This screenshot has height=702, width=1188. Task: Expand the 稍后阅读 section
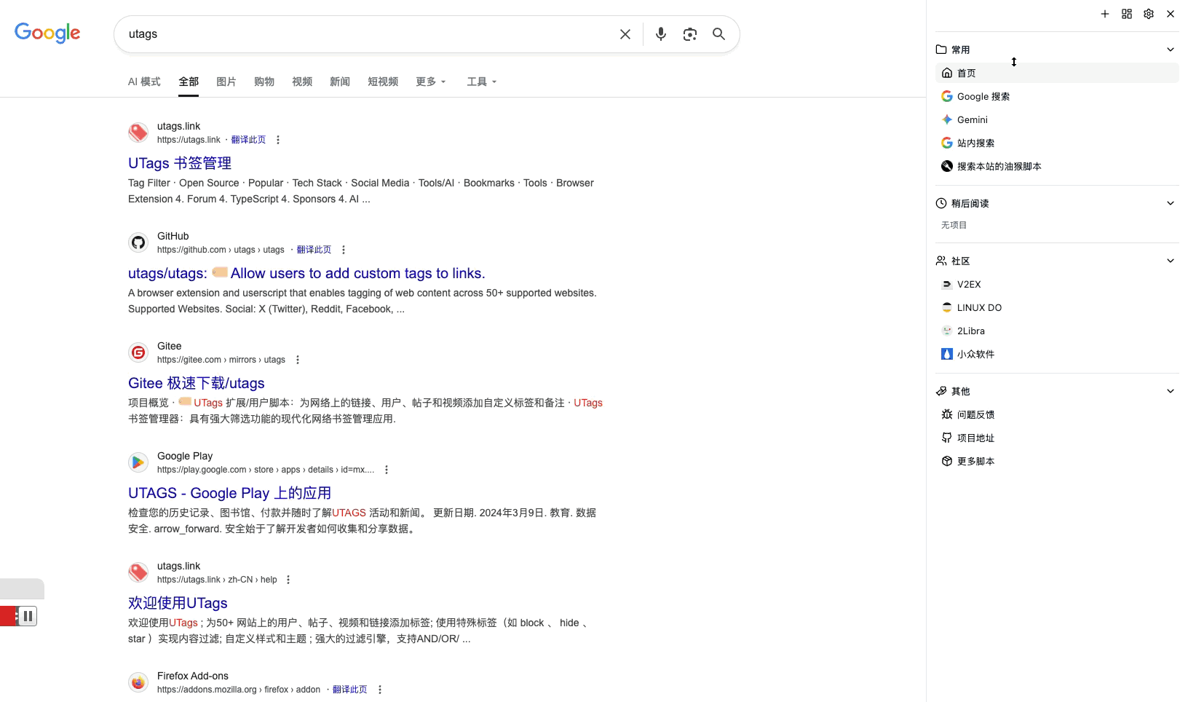pos(1170,203)
